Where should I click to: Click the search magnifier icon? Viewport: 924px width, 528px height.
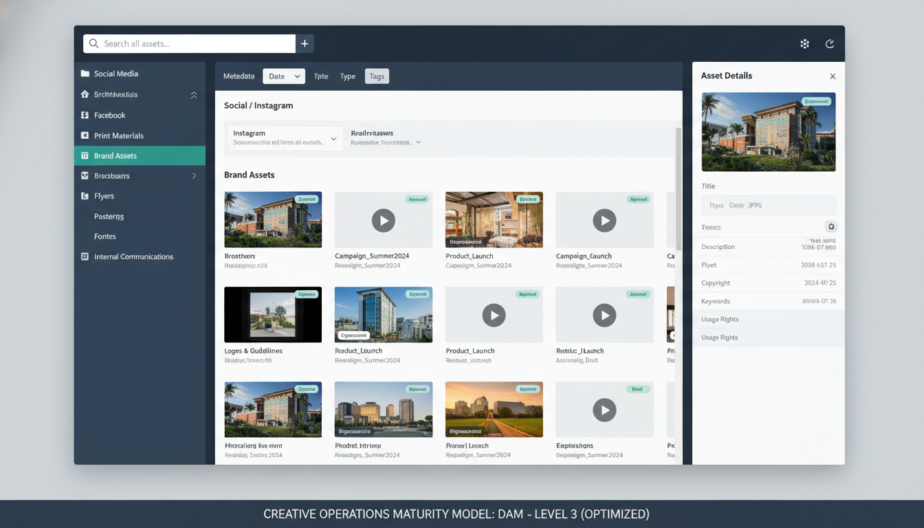click(x=93, y=43)
